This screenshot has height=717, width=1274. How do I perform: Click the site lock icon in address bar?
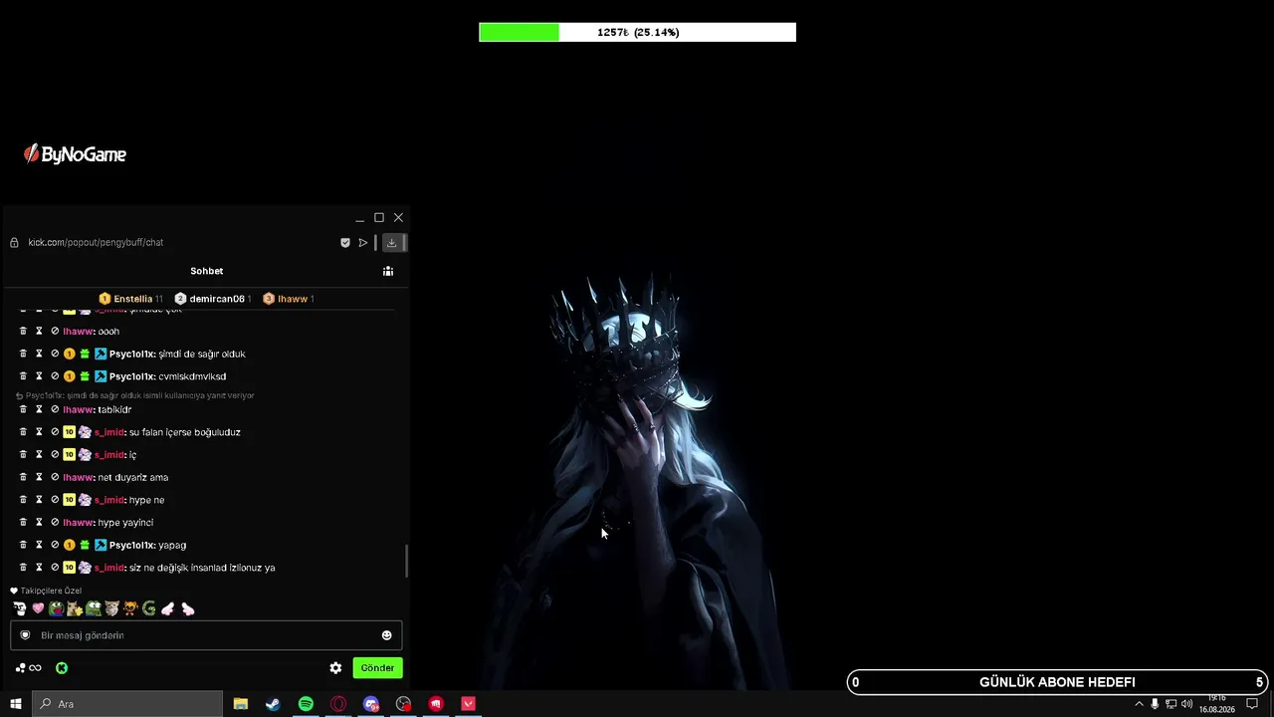click(14, 242)
